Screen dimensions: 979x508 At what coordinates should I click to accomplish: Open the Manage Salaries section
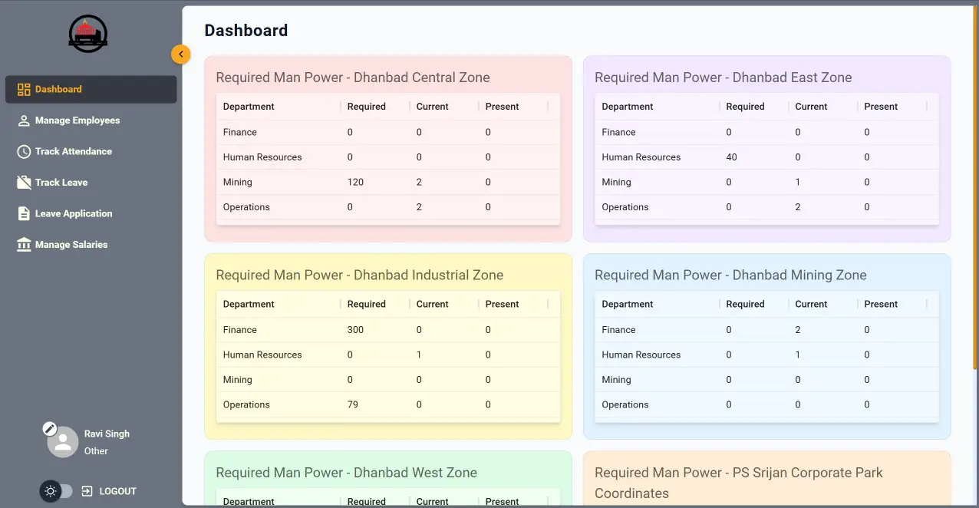point(71,244)
